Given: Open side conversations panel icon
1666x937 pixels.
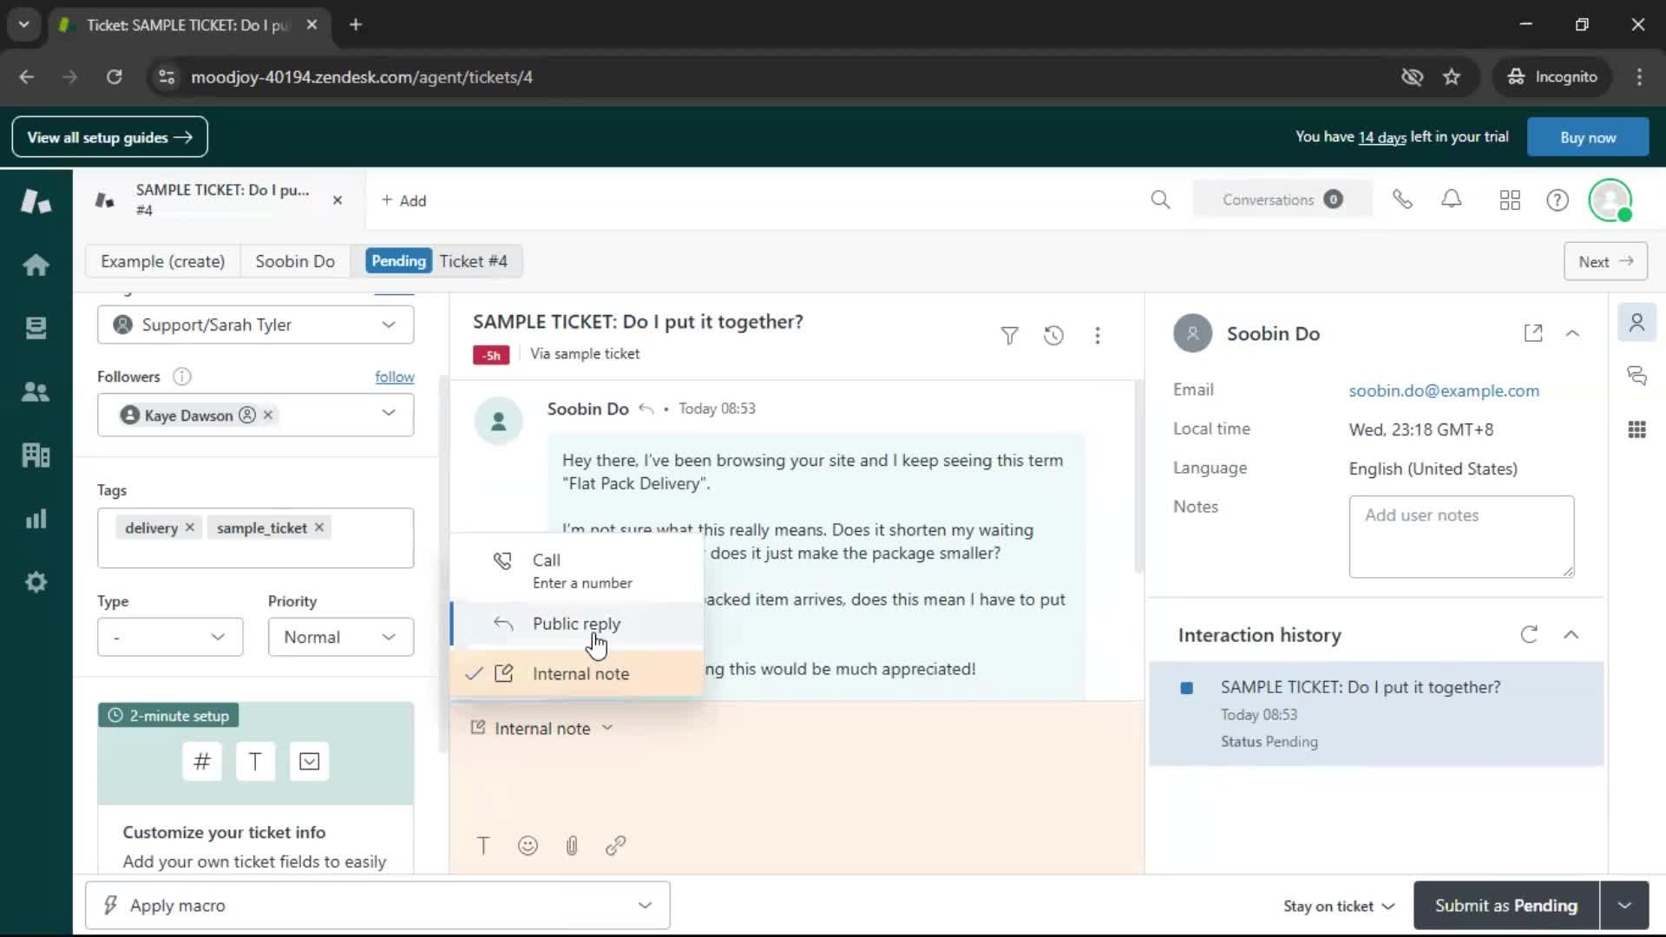Looking at the screenshot, I should click(x=1636, y=376).
